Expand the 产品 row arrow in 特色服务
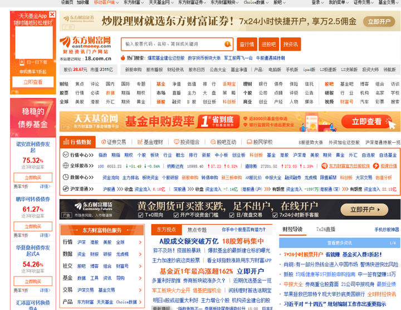Viewport: 401px width, 310px height. pyautogui.click(x=140, y=302)
